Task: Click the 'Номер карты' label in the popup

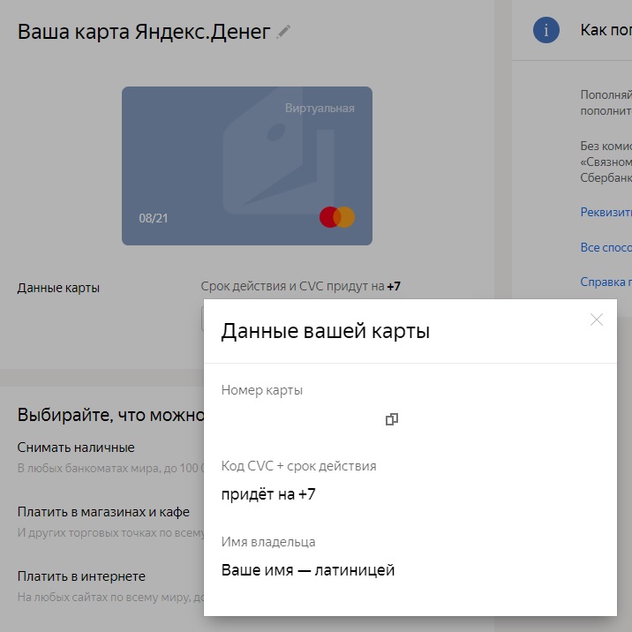Action: click(262, 390)
